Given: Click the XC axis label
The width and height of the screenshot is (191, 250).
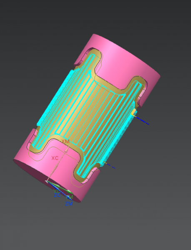Looking at the screenshot, I should point(55,158).
